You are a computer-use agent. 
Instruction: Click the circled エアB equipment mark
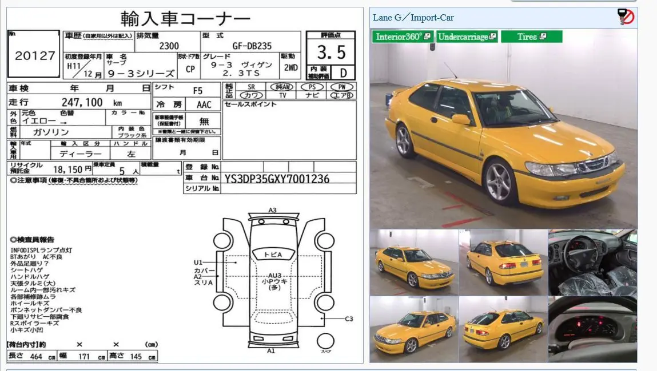tap(342, 95)
